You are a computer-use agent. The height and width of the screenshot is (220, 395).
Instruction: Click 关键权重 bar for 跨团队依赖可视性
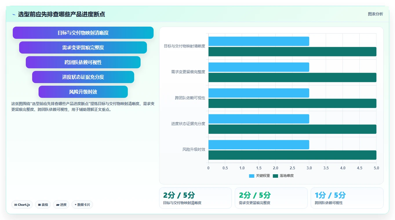(x=259, y=93)
